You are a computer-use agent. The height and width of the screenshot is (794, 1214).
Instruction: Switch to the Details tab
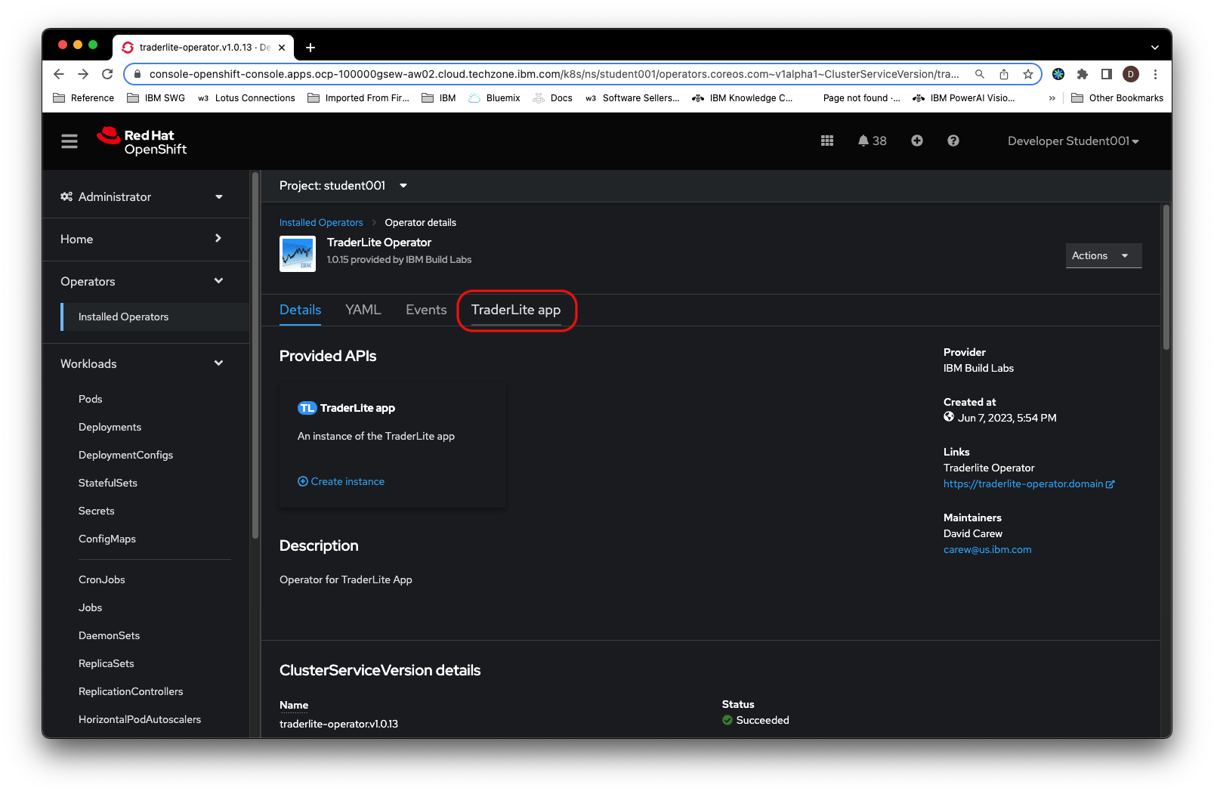click(x=300, y=310)
